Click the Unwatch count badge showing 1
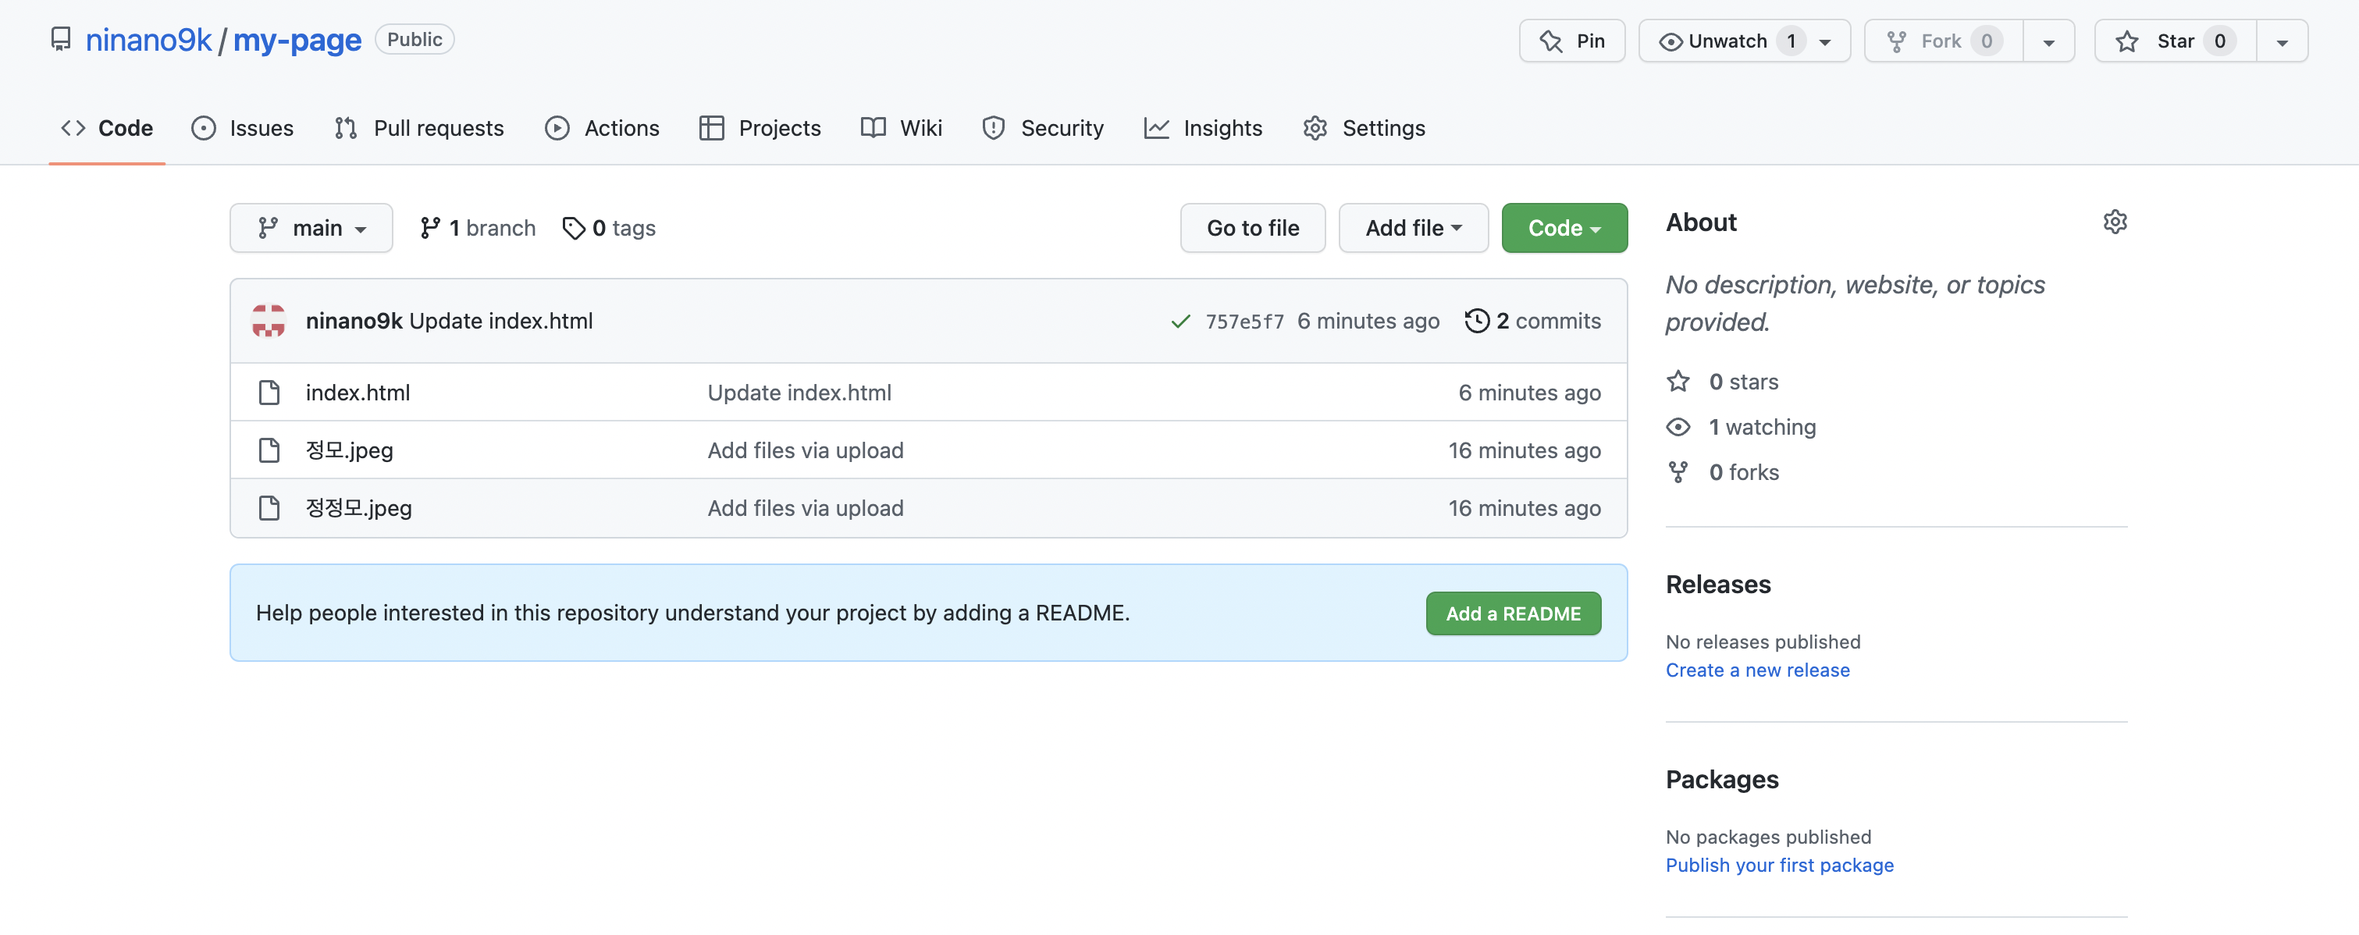The height and width of the screenshot is (935, 2359). (x=1791, y=41)
